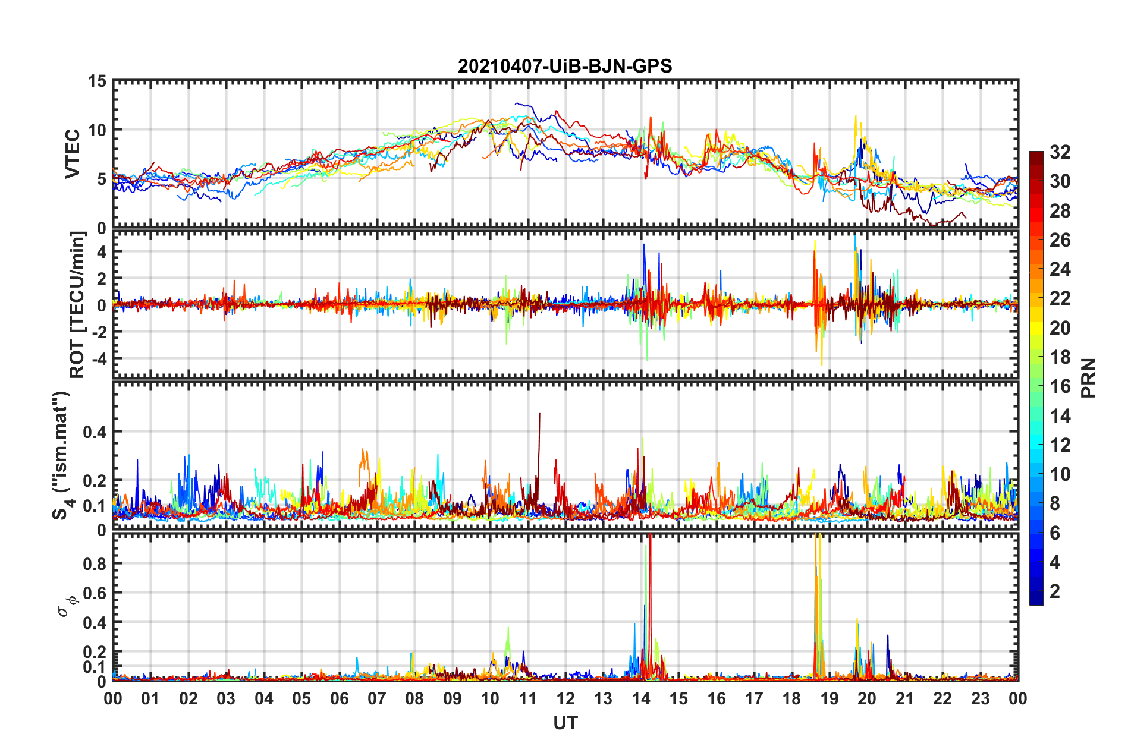Screen dimensions: 1131x756
Task: Click the UT x-axis label
Action: (x=565, y=723)
